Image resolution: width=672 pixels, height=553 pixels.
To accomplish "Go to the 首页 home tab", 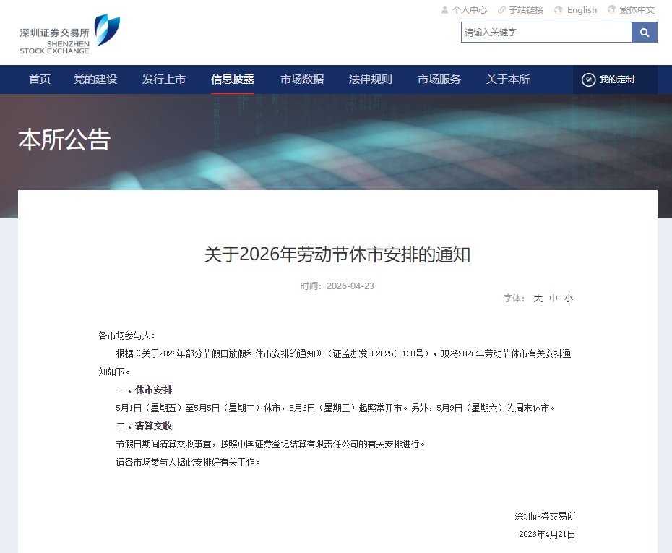I will [40, 80].
